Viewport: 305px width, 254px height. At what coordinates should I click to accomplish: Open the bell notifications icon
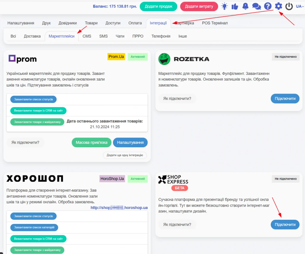point(245,6)
